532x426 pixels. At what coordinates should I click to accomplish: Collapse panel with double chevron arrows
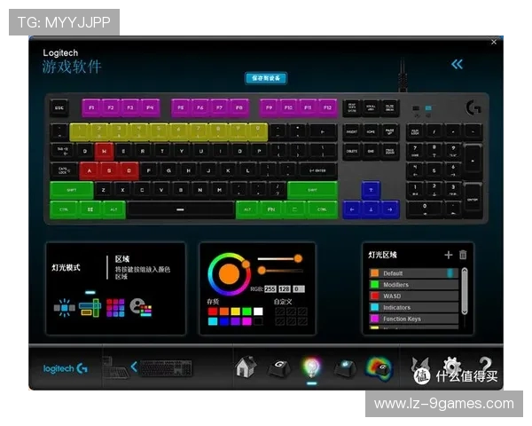pyautogui.click(x=457, y=64)
